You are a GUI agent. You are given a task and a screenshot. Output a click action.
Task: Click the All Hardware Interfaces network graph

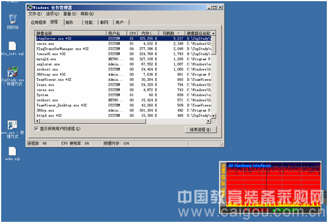click(270, 187)
